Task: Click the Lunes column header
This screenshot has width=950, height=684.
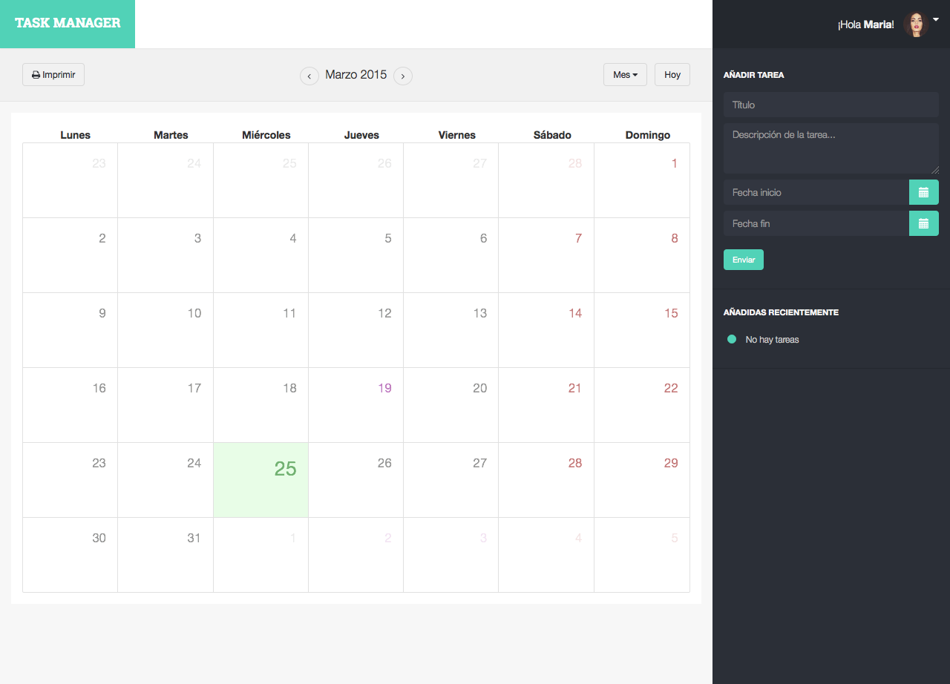Action: tap(75, 135)
